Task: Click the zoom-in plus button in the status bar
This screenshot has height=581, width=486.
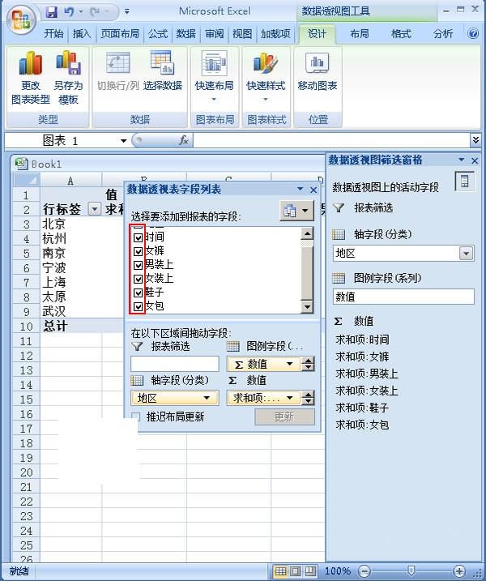Action: tap(458, 571)
